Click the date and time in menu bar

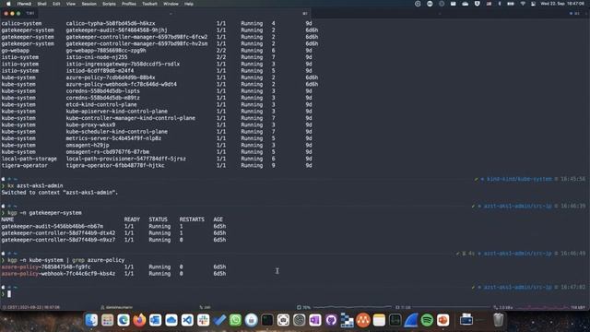(x=562, y=4)
